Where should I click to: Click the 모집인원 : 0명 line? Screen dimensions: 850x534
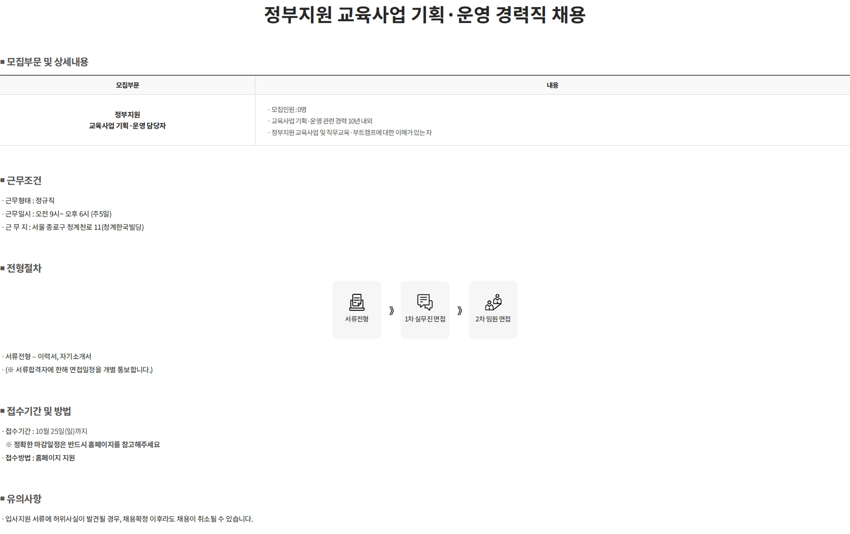[287, 109]
